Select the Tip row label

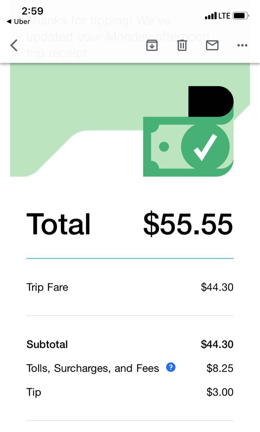click(34, 392)
